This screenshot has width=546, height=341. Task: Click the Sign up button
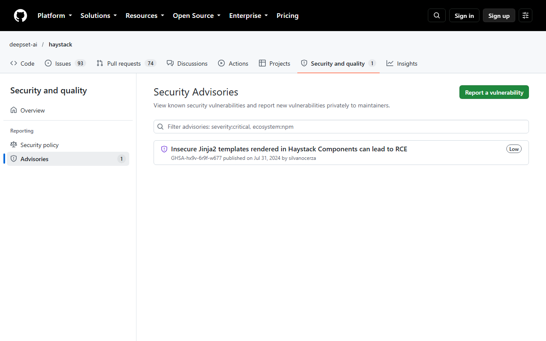pyautogui.click(x=499, y=15)
